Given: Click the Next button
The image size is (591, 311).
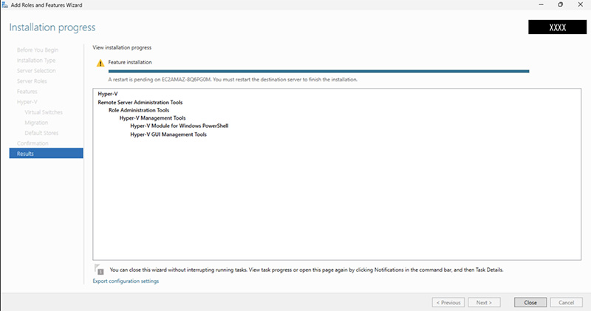Looking at the screenshot, I should (x=484, y=302).
